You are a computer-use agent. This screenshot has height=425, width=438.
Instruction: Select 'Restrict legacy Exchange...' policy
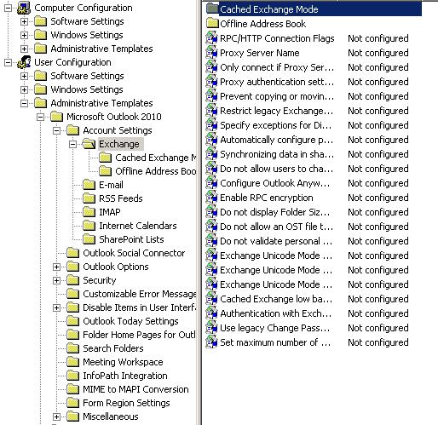[x=277, y=111]
